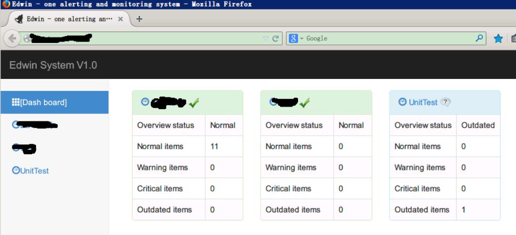
Task: Click the green checkmark on first panel
Action: point(194,102)
